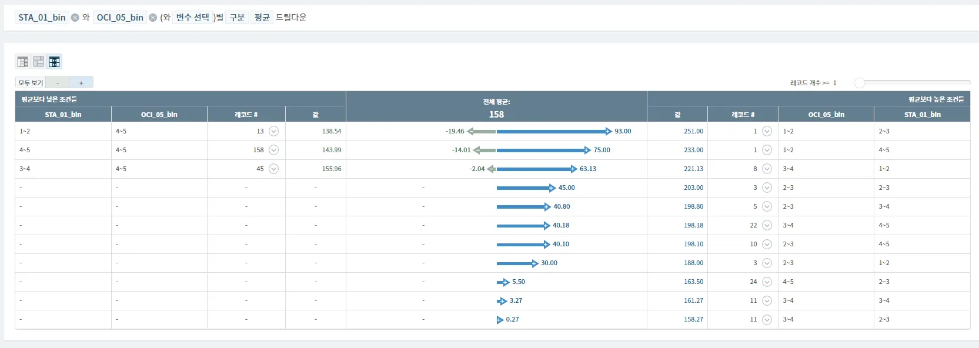
Task: Select the first table layout view icon
Action: click(23, 62)
